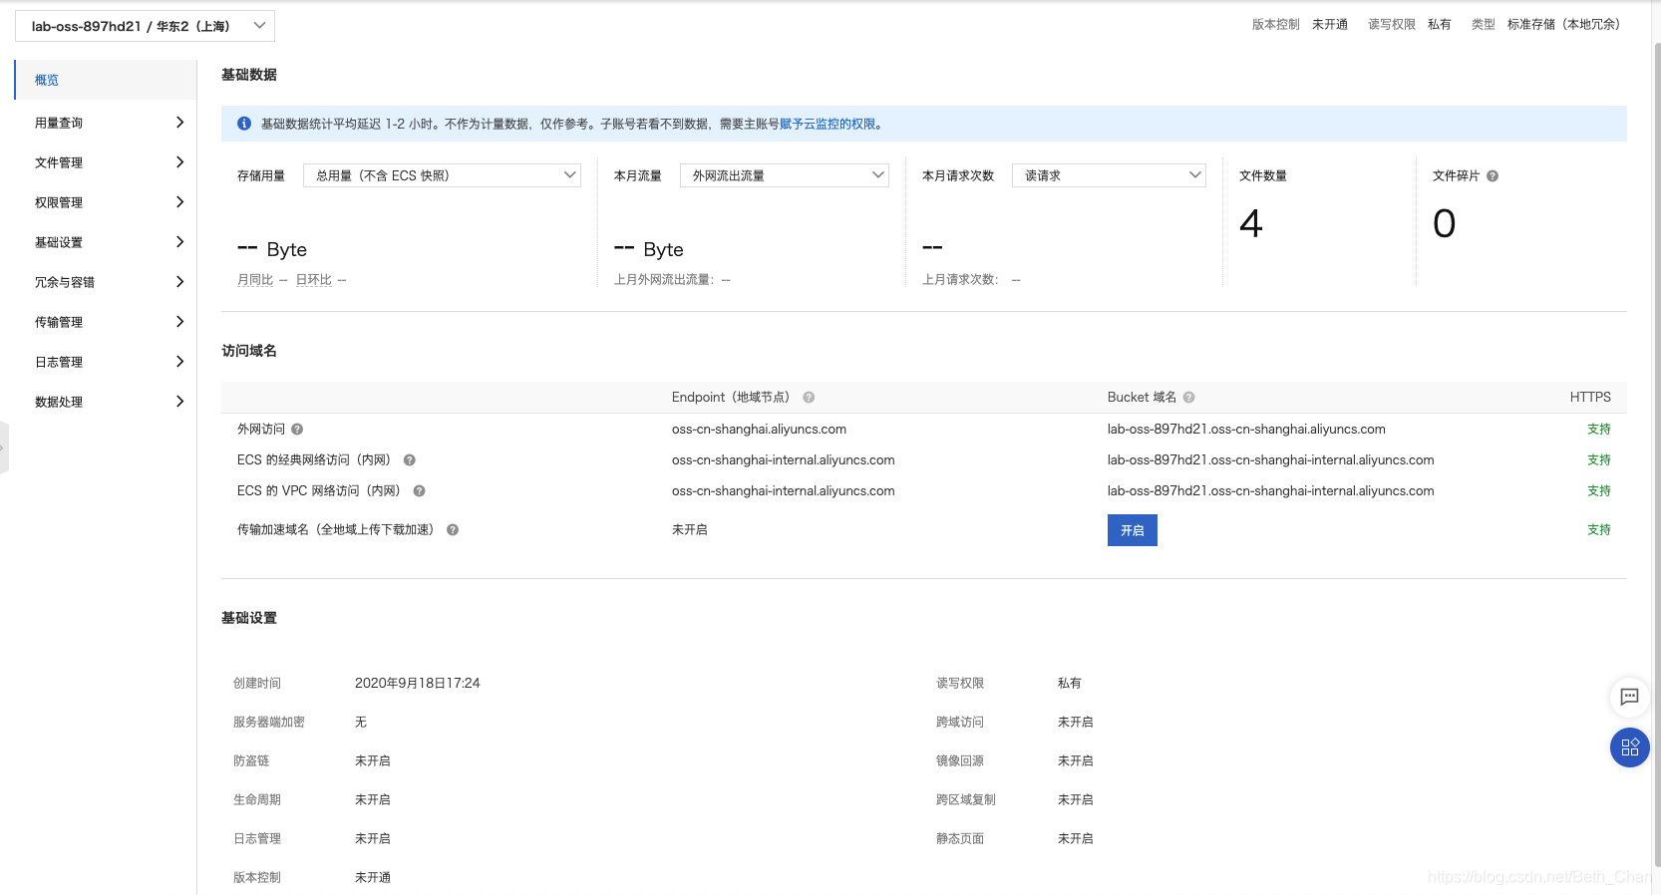1661x895 pixels.
Task: Expand 权限管理 sidebar menu
Action: (106, 202)
